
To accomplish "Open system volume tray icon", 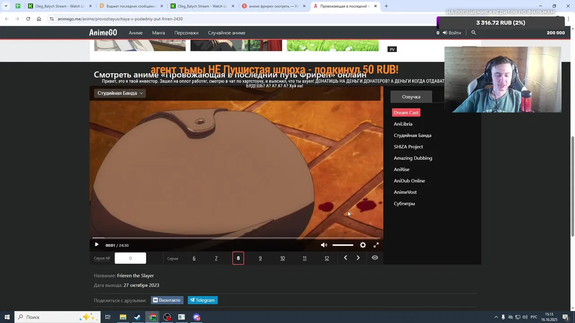I will coord(525,317).
